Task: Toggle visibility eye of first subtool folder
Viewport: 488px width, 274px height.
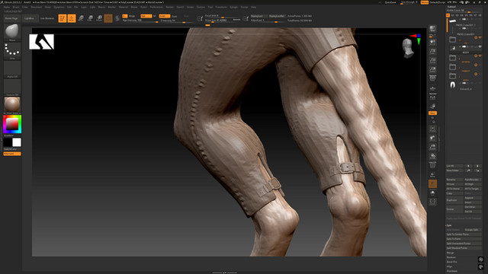Action: pyautogui.click(x=476, y=37)
